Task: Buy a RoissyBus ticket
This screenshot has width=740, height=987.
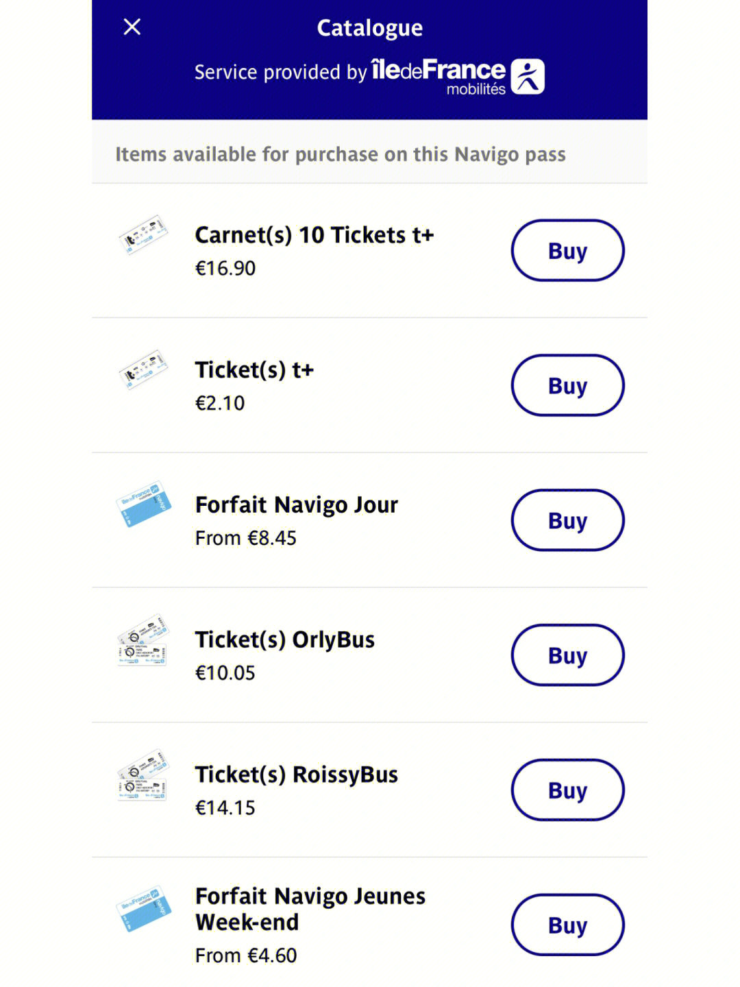Action: tap(567, 790)
